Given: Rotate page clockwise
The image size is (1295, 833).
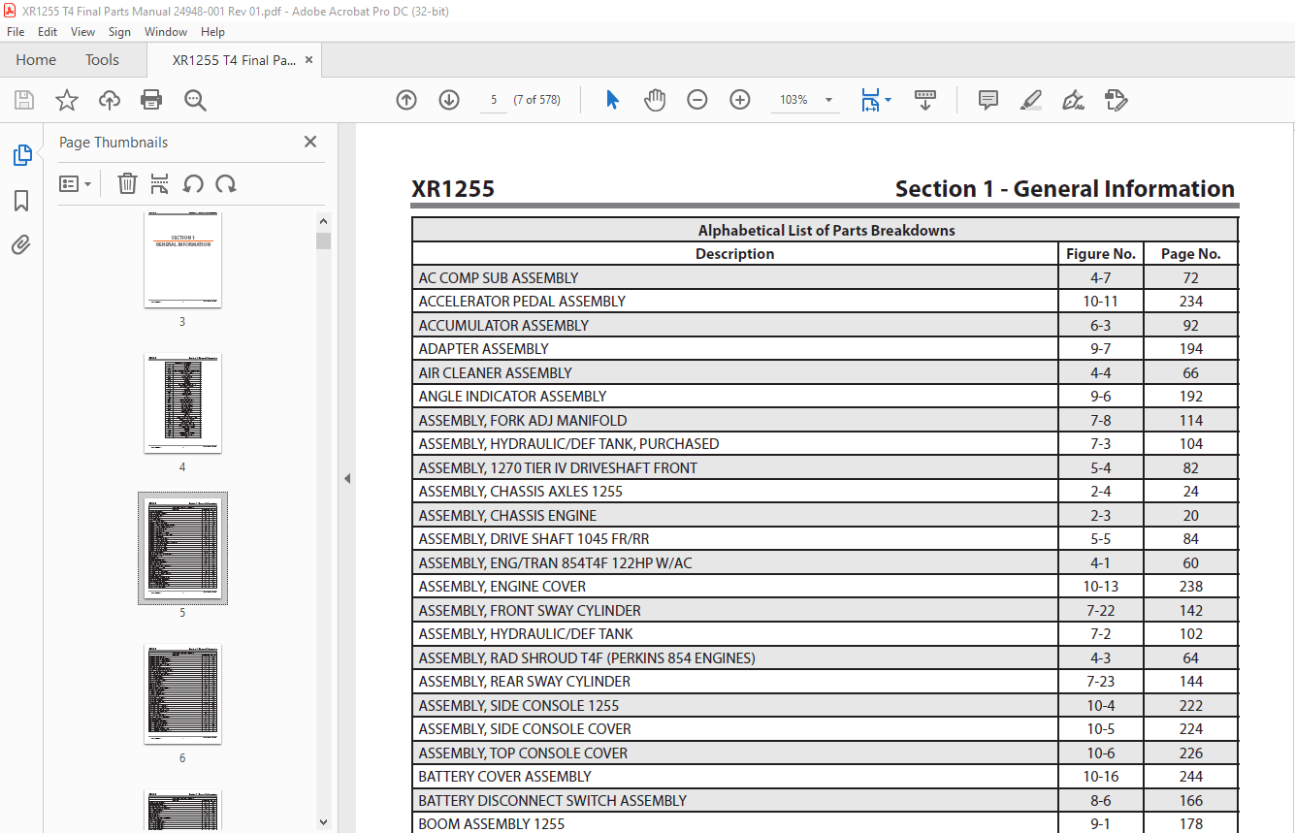Looking at the screenshot, I should [x=226, y=183].
